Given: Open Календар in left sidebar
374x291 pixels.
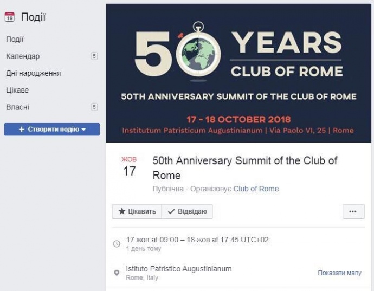Looking at the screenshot, I should pyautogui.click(x=23, y=56).
